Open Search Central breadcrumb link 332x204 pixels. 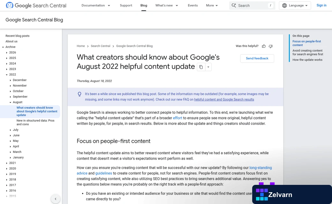coord(100,46)
